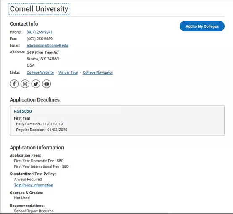Select the Application Fees label
The image size is (233, 214).
[25, 155]
